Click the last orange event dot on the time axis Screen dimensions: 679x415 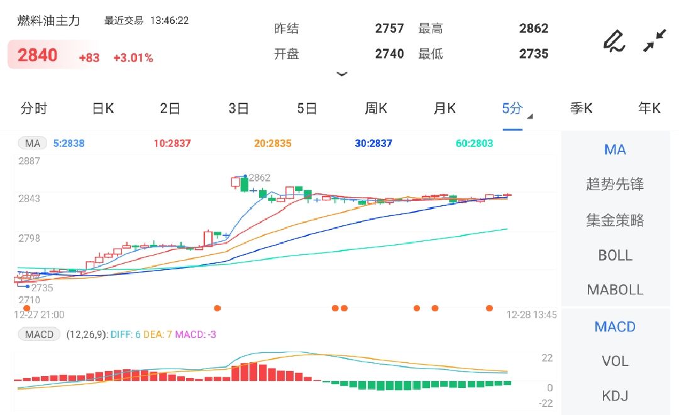click(489, 308)
